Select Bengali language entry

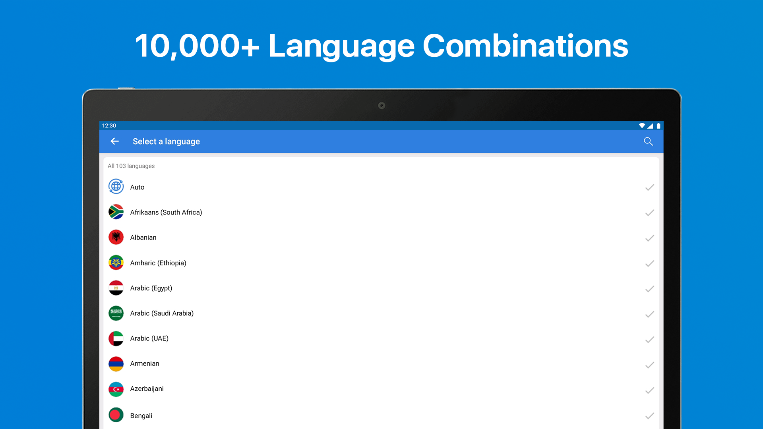click(141, 415)
